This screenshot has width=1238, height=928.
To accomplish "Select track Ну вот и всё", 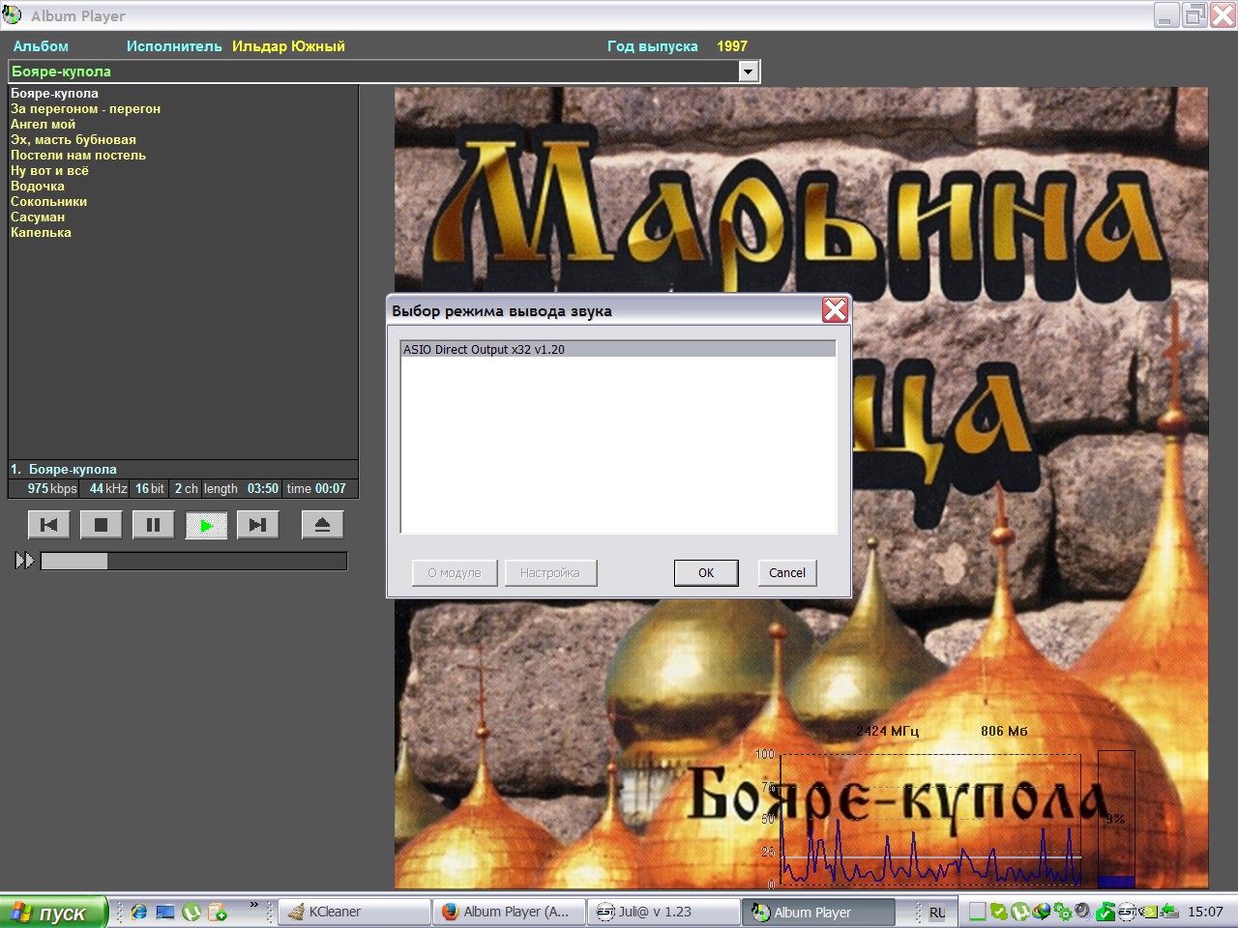I will (49, 171).
